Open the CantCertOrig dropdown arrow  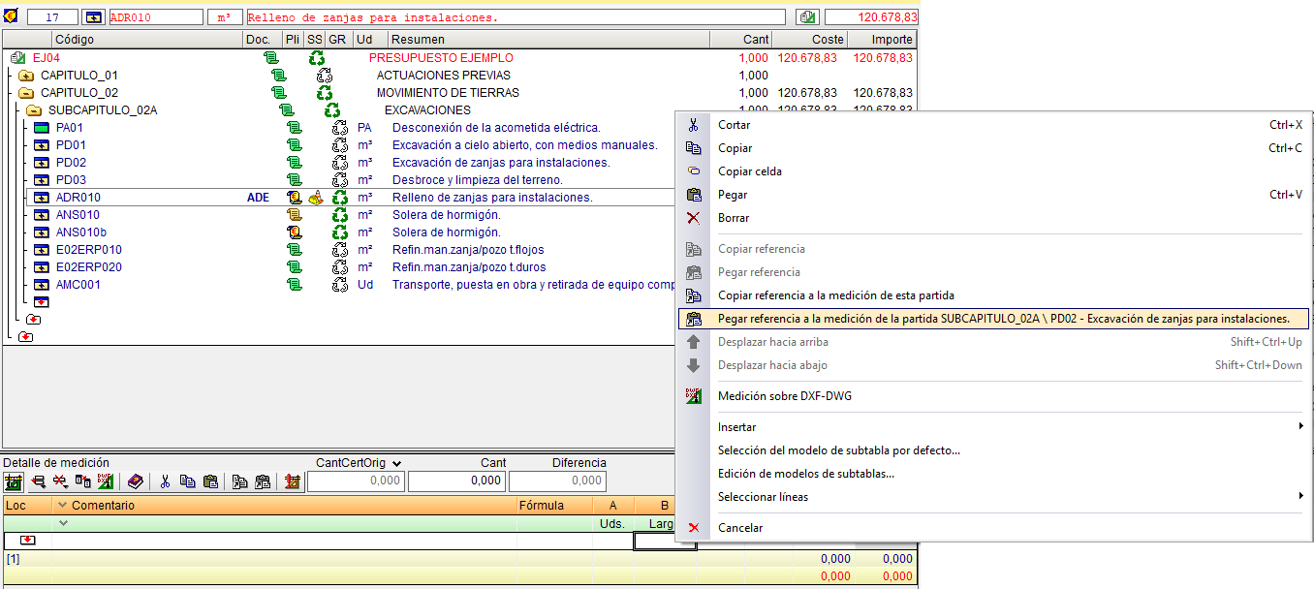[396, 464]
